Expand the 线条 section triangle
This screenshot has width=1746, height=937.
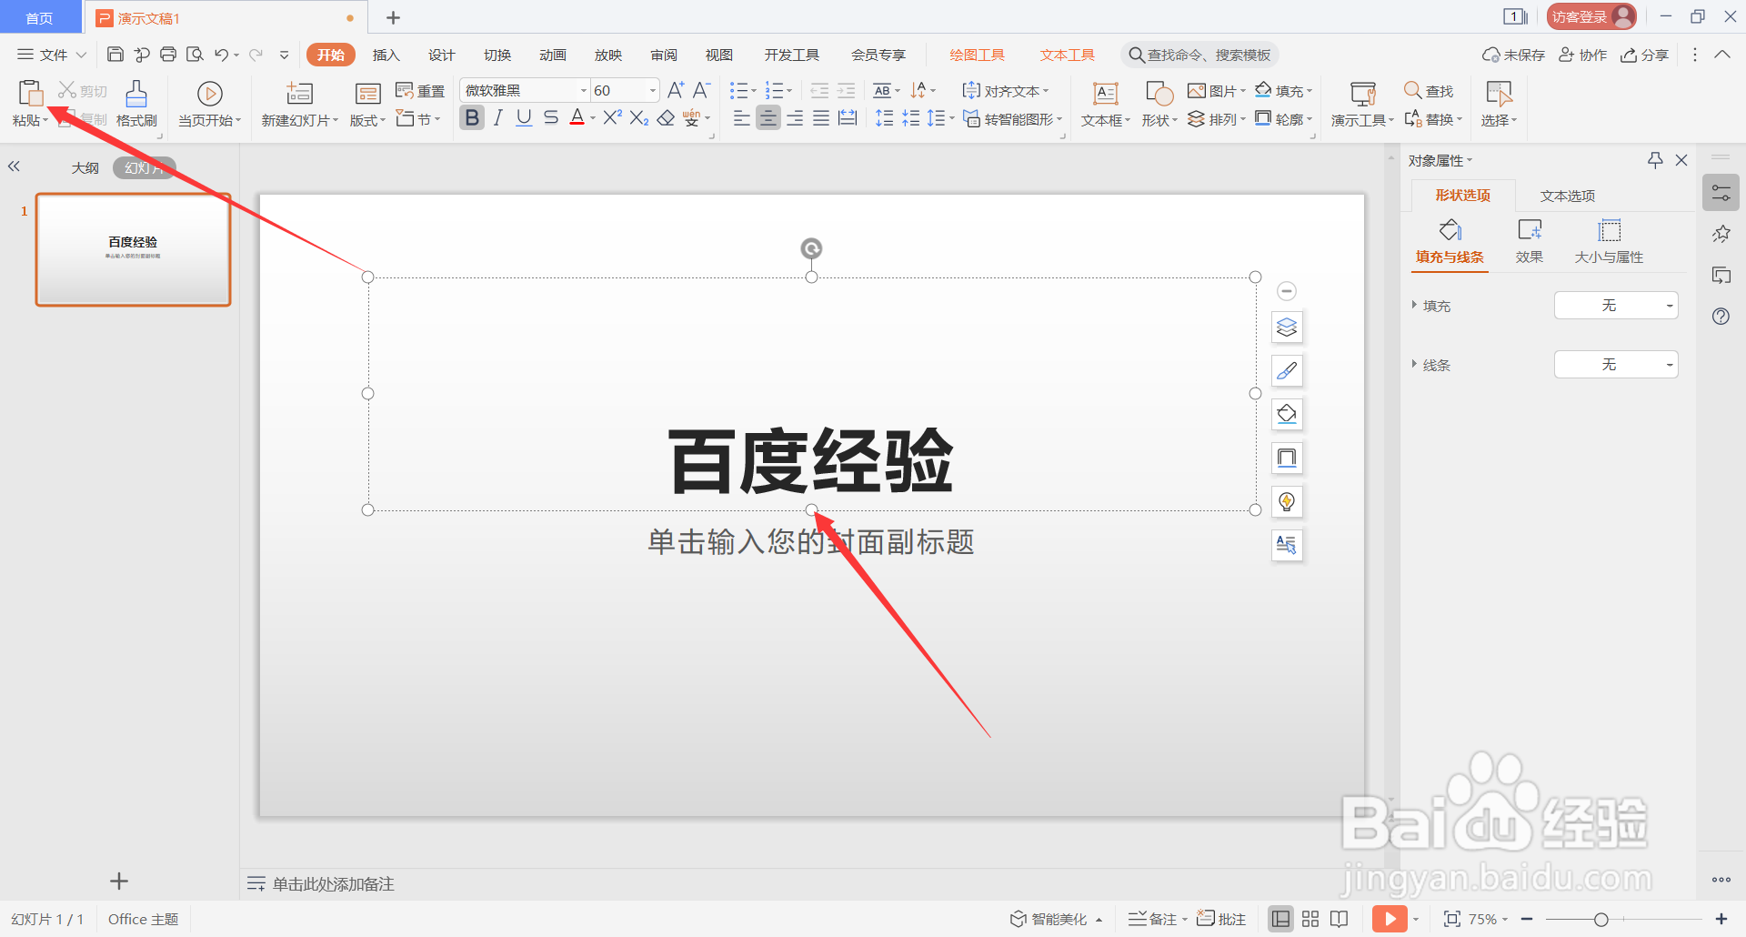click(x=1414, y=364)
